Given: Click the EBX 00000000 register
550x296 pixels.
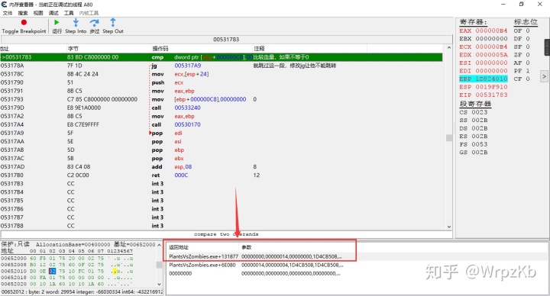Looking at the screenshot, I should [x=484, y=39].
